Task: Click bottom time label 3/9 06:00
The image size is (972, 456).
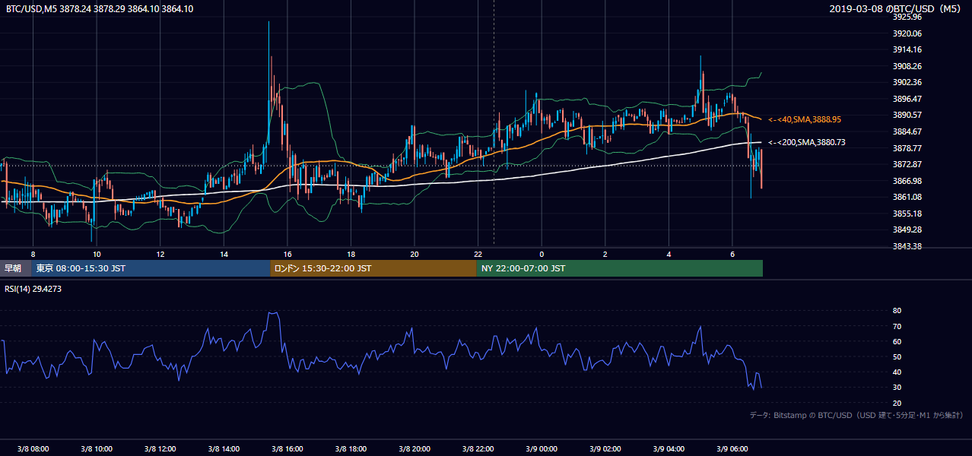Action: [x=732, y=448]
